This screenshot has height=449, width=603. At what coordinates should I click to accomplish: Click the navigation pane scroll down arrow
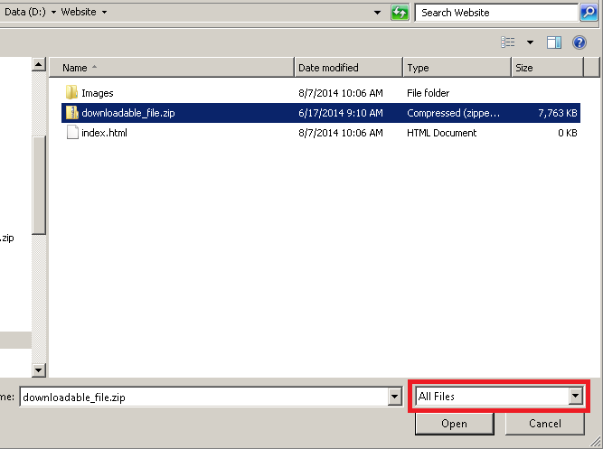point(38,369)
